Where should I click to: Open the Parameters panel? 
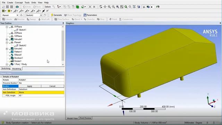(90, 15)
